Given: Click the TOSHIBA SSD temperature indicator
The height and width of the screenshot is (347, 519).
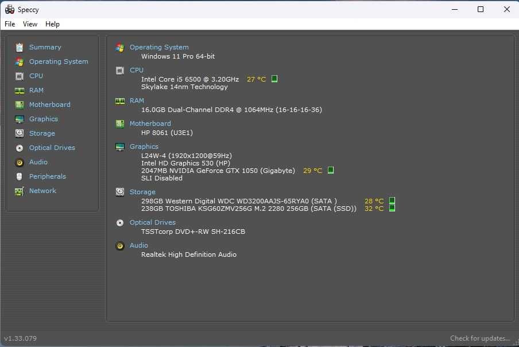Looking at the screenshot, I should (x=392, y=208).
